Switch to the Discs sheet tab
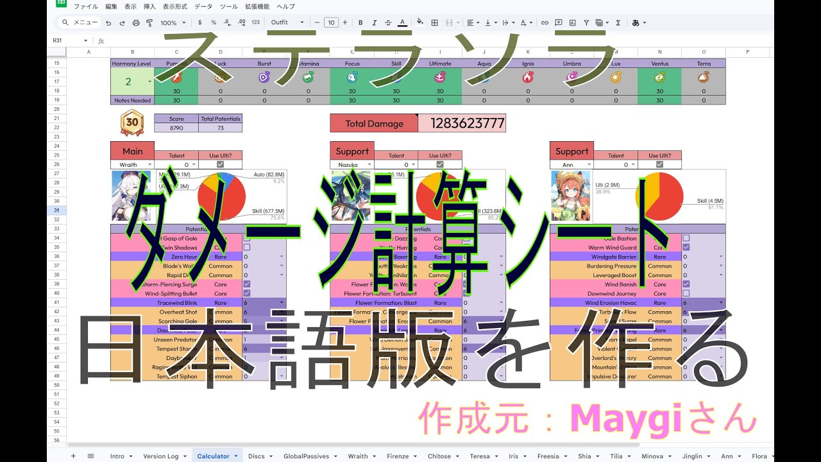The width and height of the screenshot is (821, 462). point(260,456)
